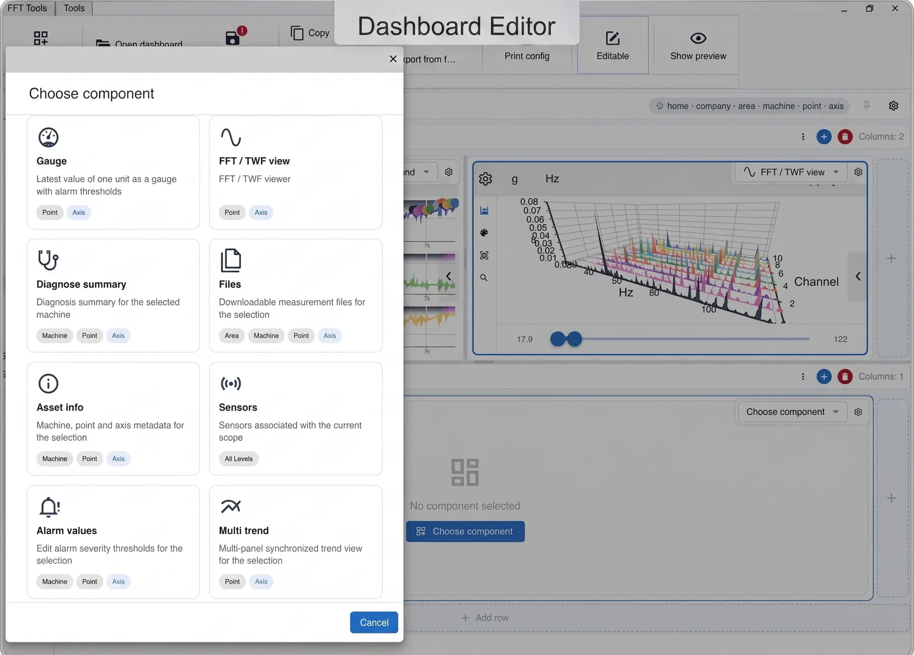
Task: Click the All Levels tag on Sensors card
Action: pos(239,459)
